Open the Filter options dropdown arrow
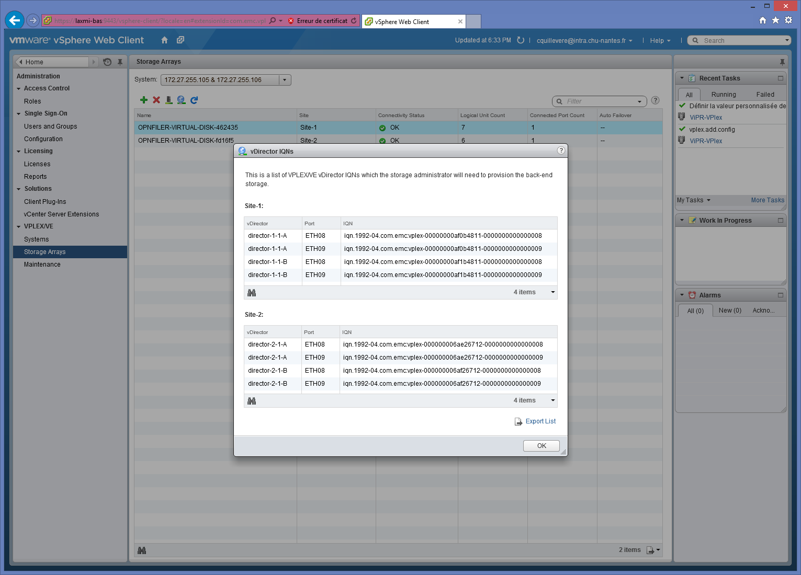This screenshot has height=575, width=801. pyautogui.click(x=639, y=101)
